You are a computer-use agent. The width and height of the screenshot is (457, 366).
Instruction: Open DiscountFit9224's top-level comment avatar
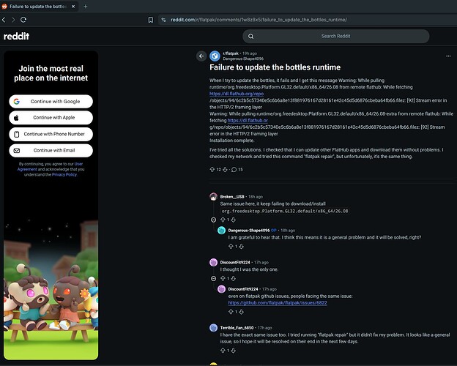tap(213, 262)
